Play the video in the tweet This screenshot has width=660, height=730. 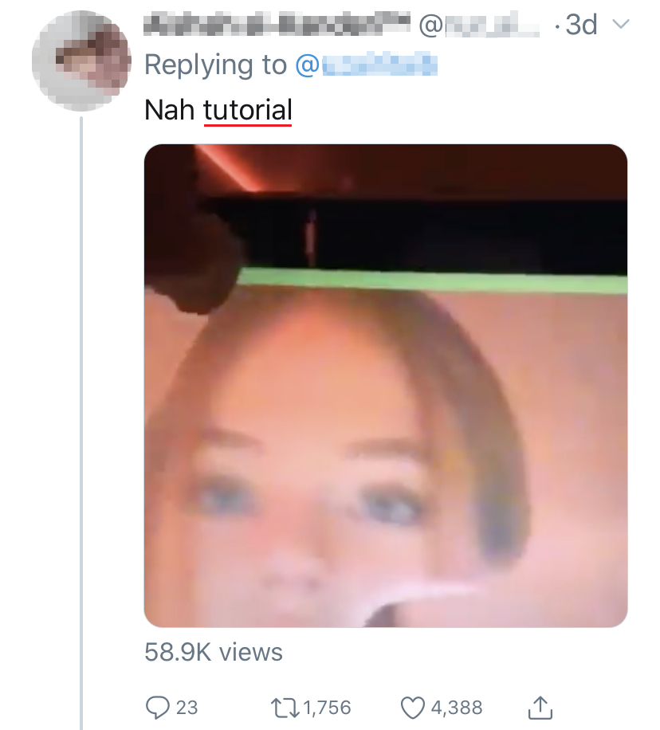(385, 386)
